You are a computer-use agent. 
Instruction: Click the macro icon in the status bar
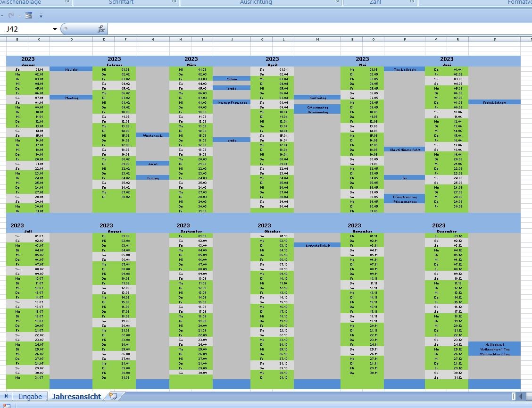point(7,405)
